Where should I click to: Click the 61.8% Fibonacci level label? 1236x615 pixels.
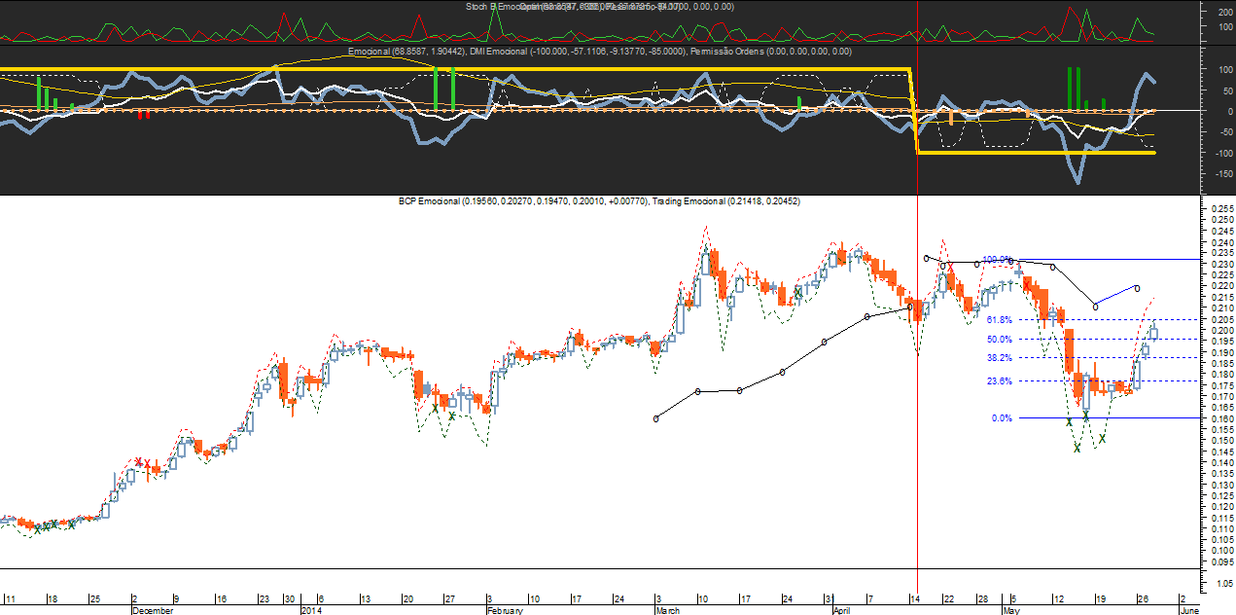tap(1000, 319)
